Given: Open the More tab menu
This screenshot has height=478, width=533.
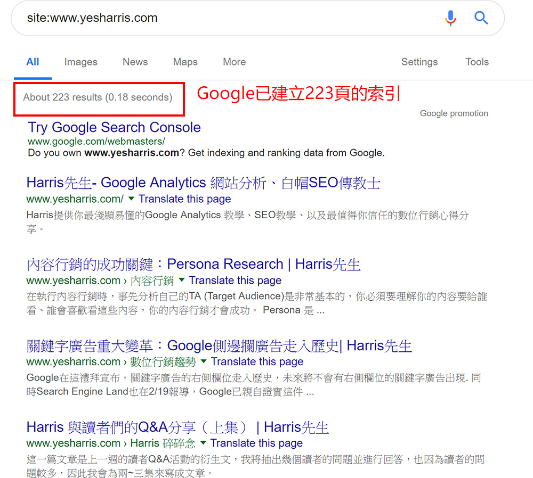Looking at the screenshot, I should [x=234, y=62].
